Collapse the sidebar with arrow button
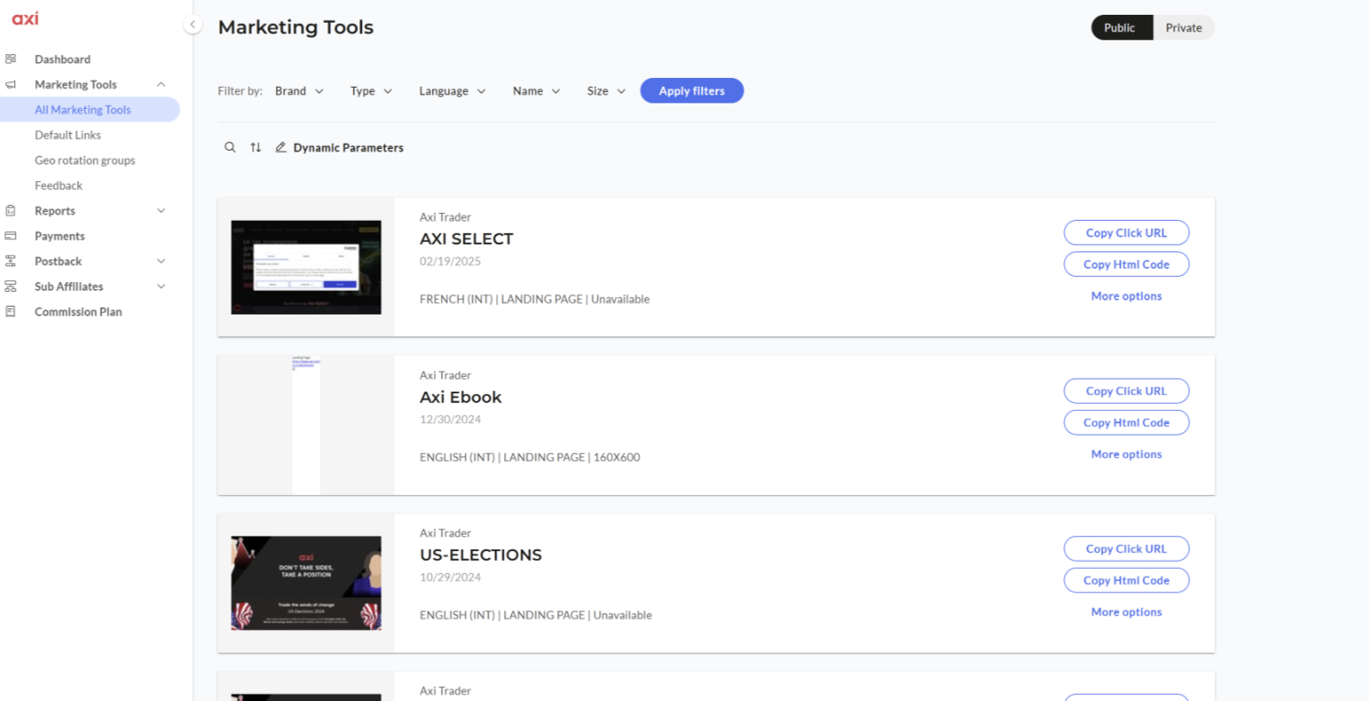 coord(193,25)
